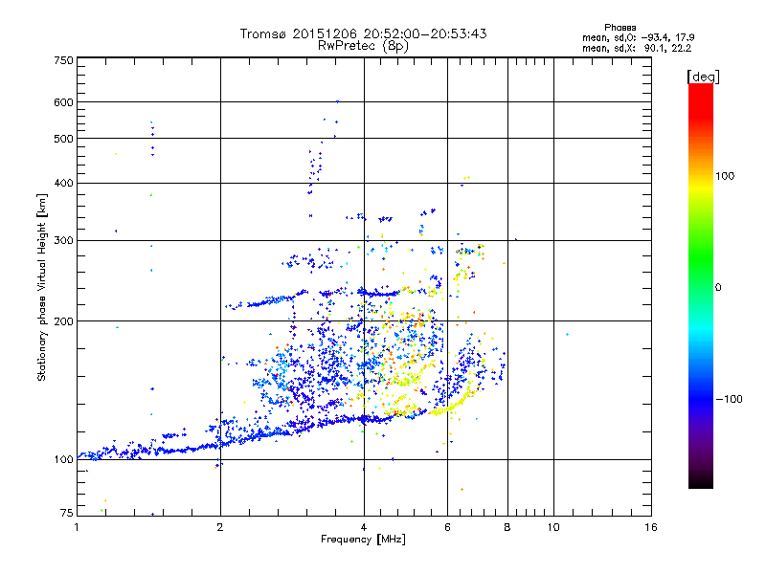The width and height of the screenshot is (766, 574).
Task: Click the y-axis tick label '500'
Action: point(63,139)
